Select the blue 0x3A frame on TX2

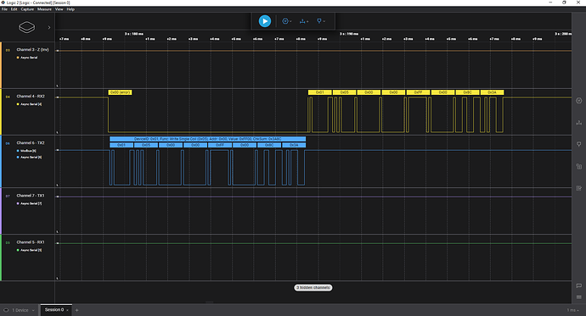pos(294,145)
